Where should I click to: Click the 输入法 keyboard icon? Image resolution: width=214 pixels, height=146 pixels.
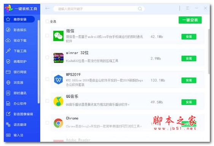point(8,135)
